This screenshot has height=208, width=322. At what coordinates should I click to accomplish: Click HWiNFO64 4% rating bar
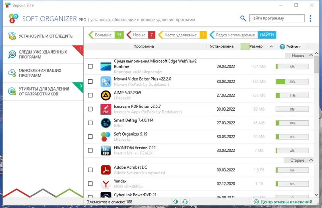292,150
